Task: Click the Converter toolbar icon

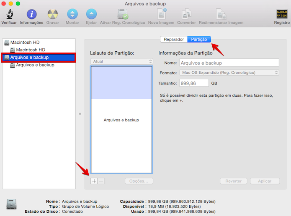Action: pyautogui.click(x=186, y=14)
